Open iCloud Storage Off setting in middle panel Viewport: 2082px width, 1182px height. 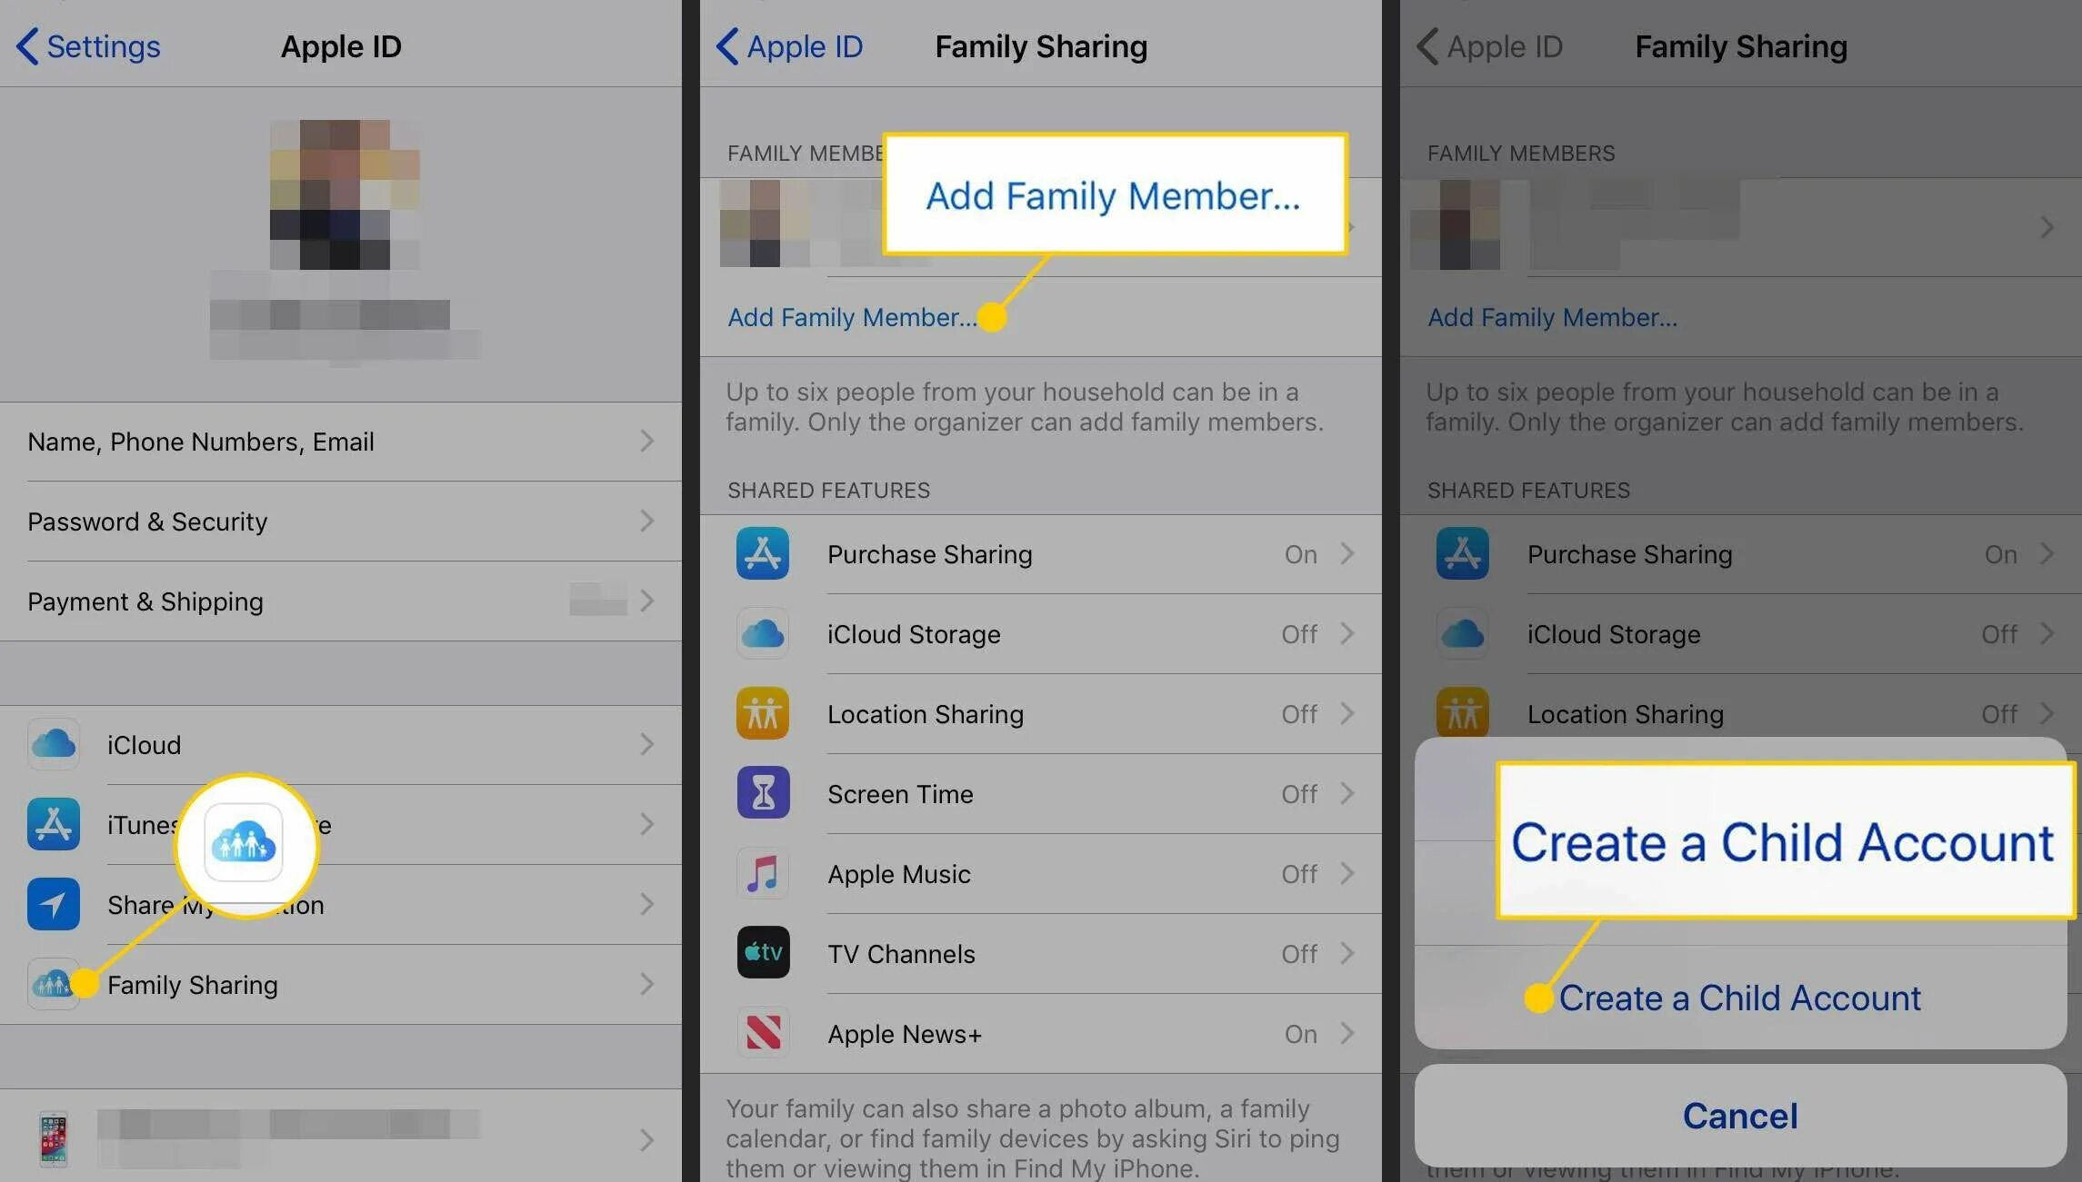pos(1041,634)
